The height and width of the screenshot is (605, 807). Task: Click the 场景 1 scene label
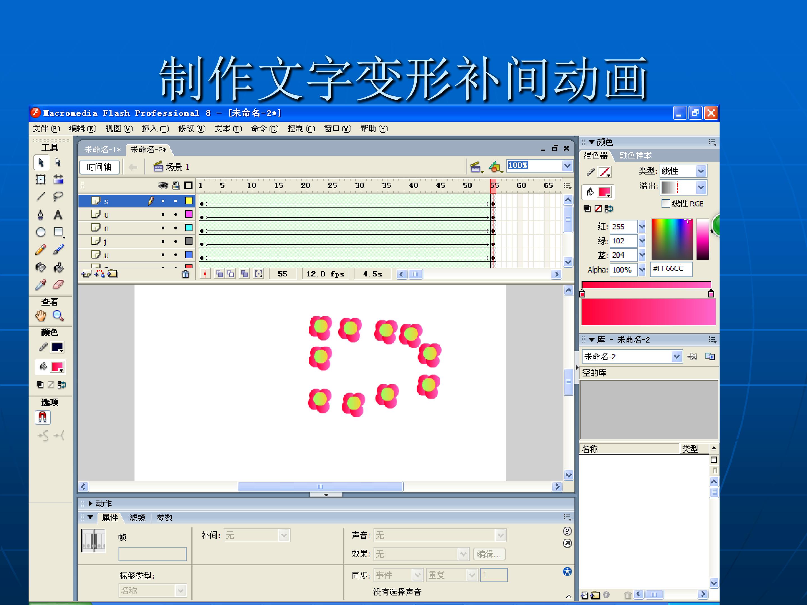click(177, 167)
